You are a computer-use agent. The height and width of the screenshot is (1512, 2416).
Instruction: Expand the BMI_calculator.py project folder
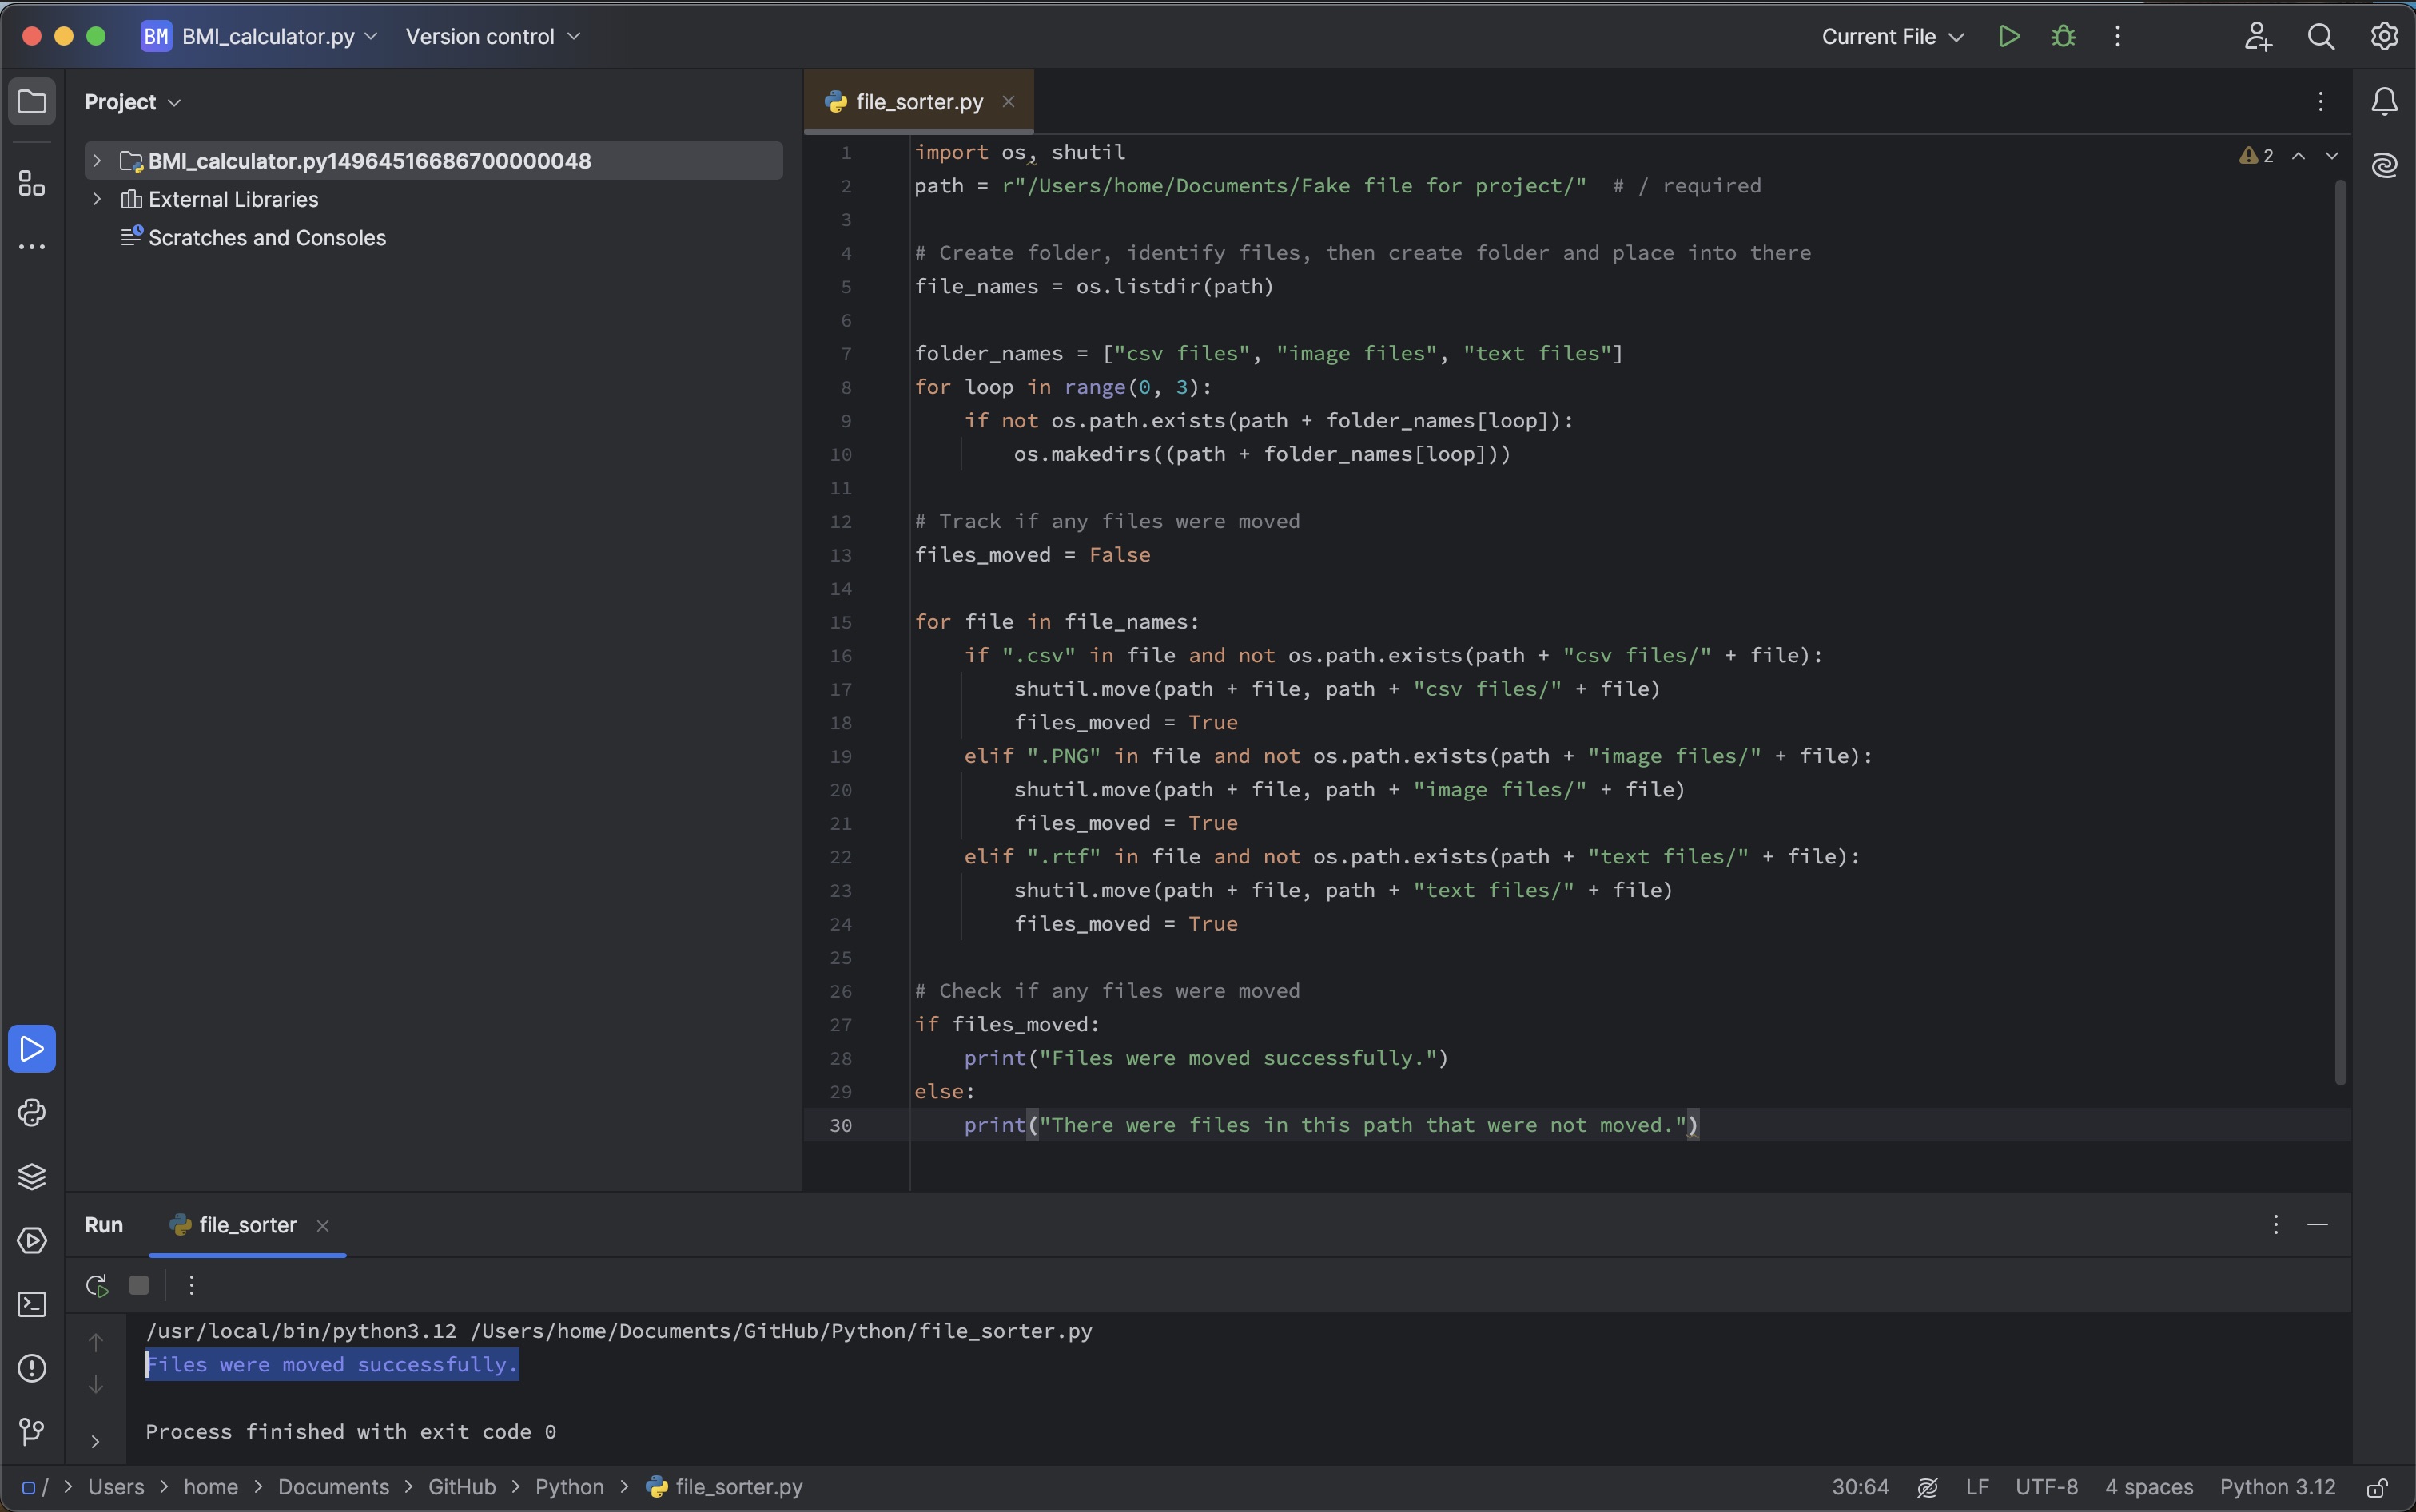(x=97, y=161)
